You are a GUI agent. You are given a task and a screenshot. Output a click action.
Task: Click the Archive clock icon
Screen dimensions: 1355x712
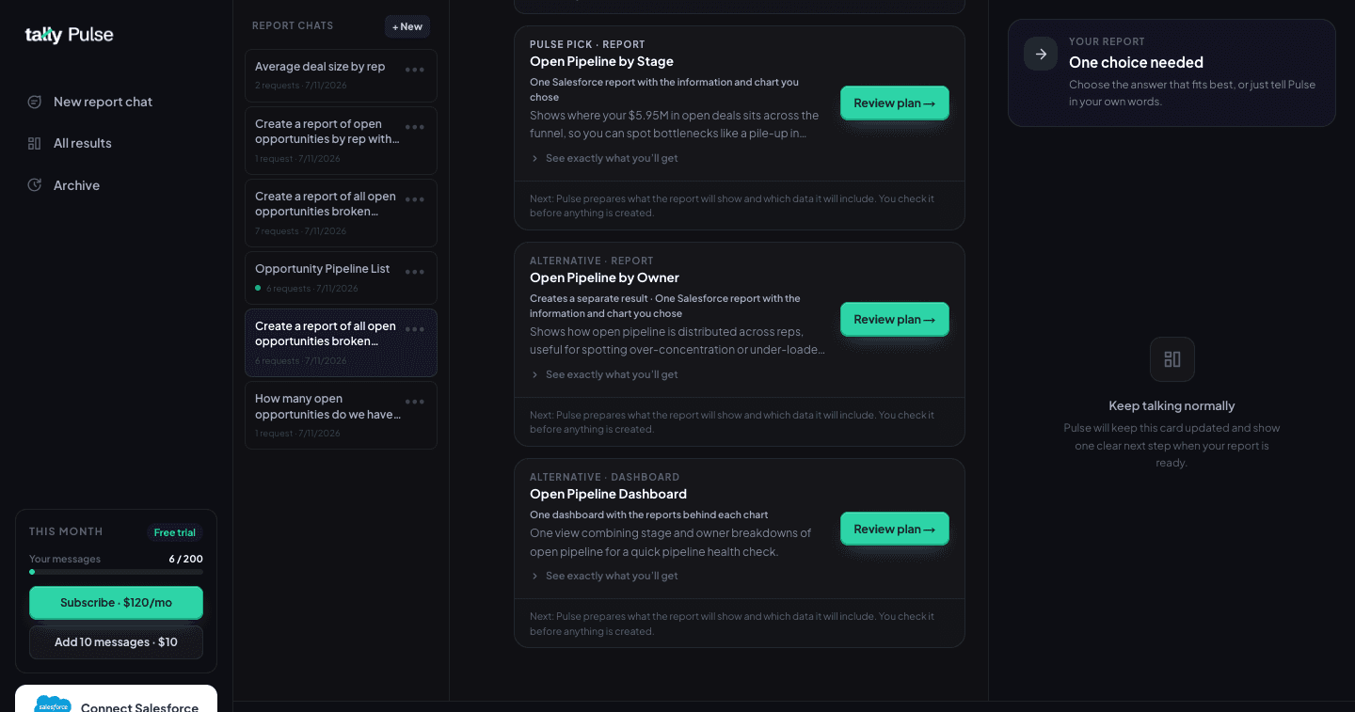[x=35, y=185]
